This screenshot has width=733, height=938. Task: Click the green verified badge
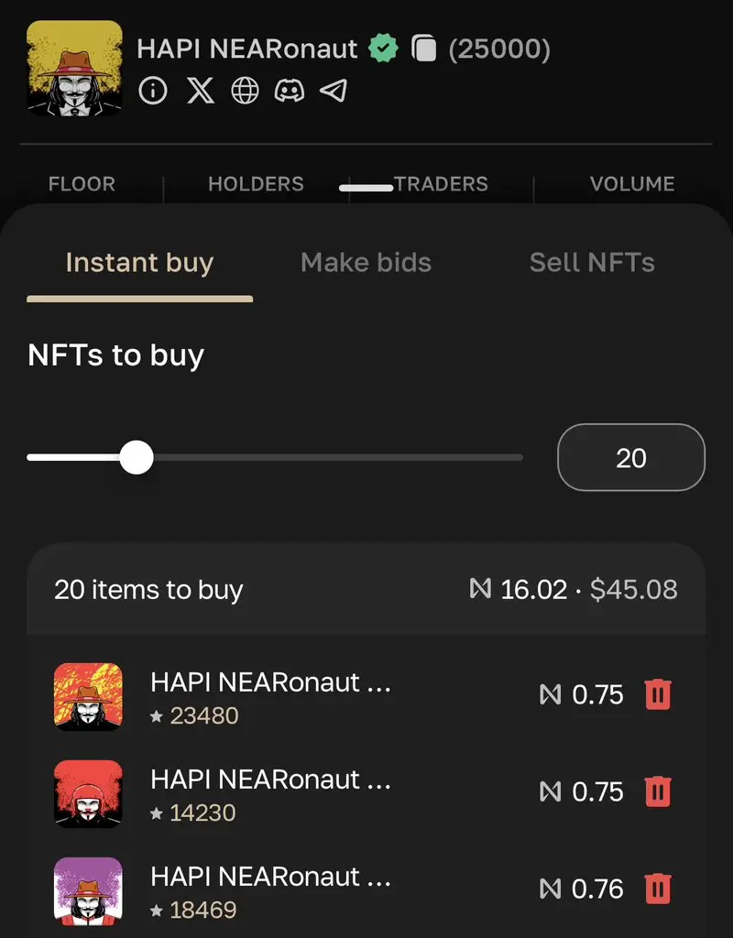pos(383,49)
